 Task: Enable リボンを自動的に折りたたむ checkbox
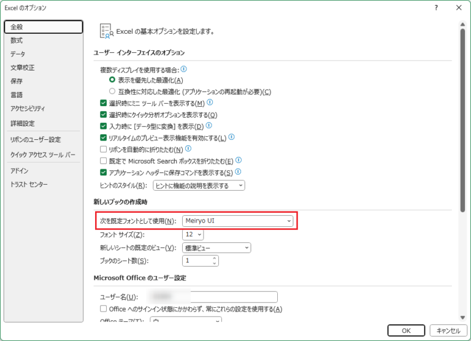103,149
